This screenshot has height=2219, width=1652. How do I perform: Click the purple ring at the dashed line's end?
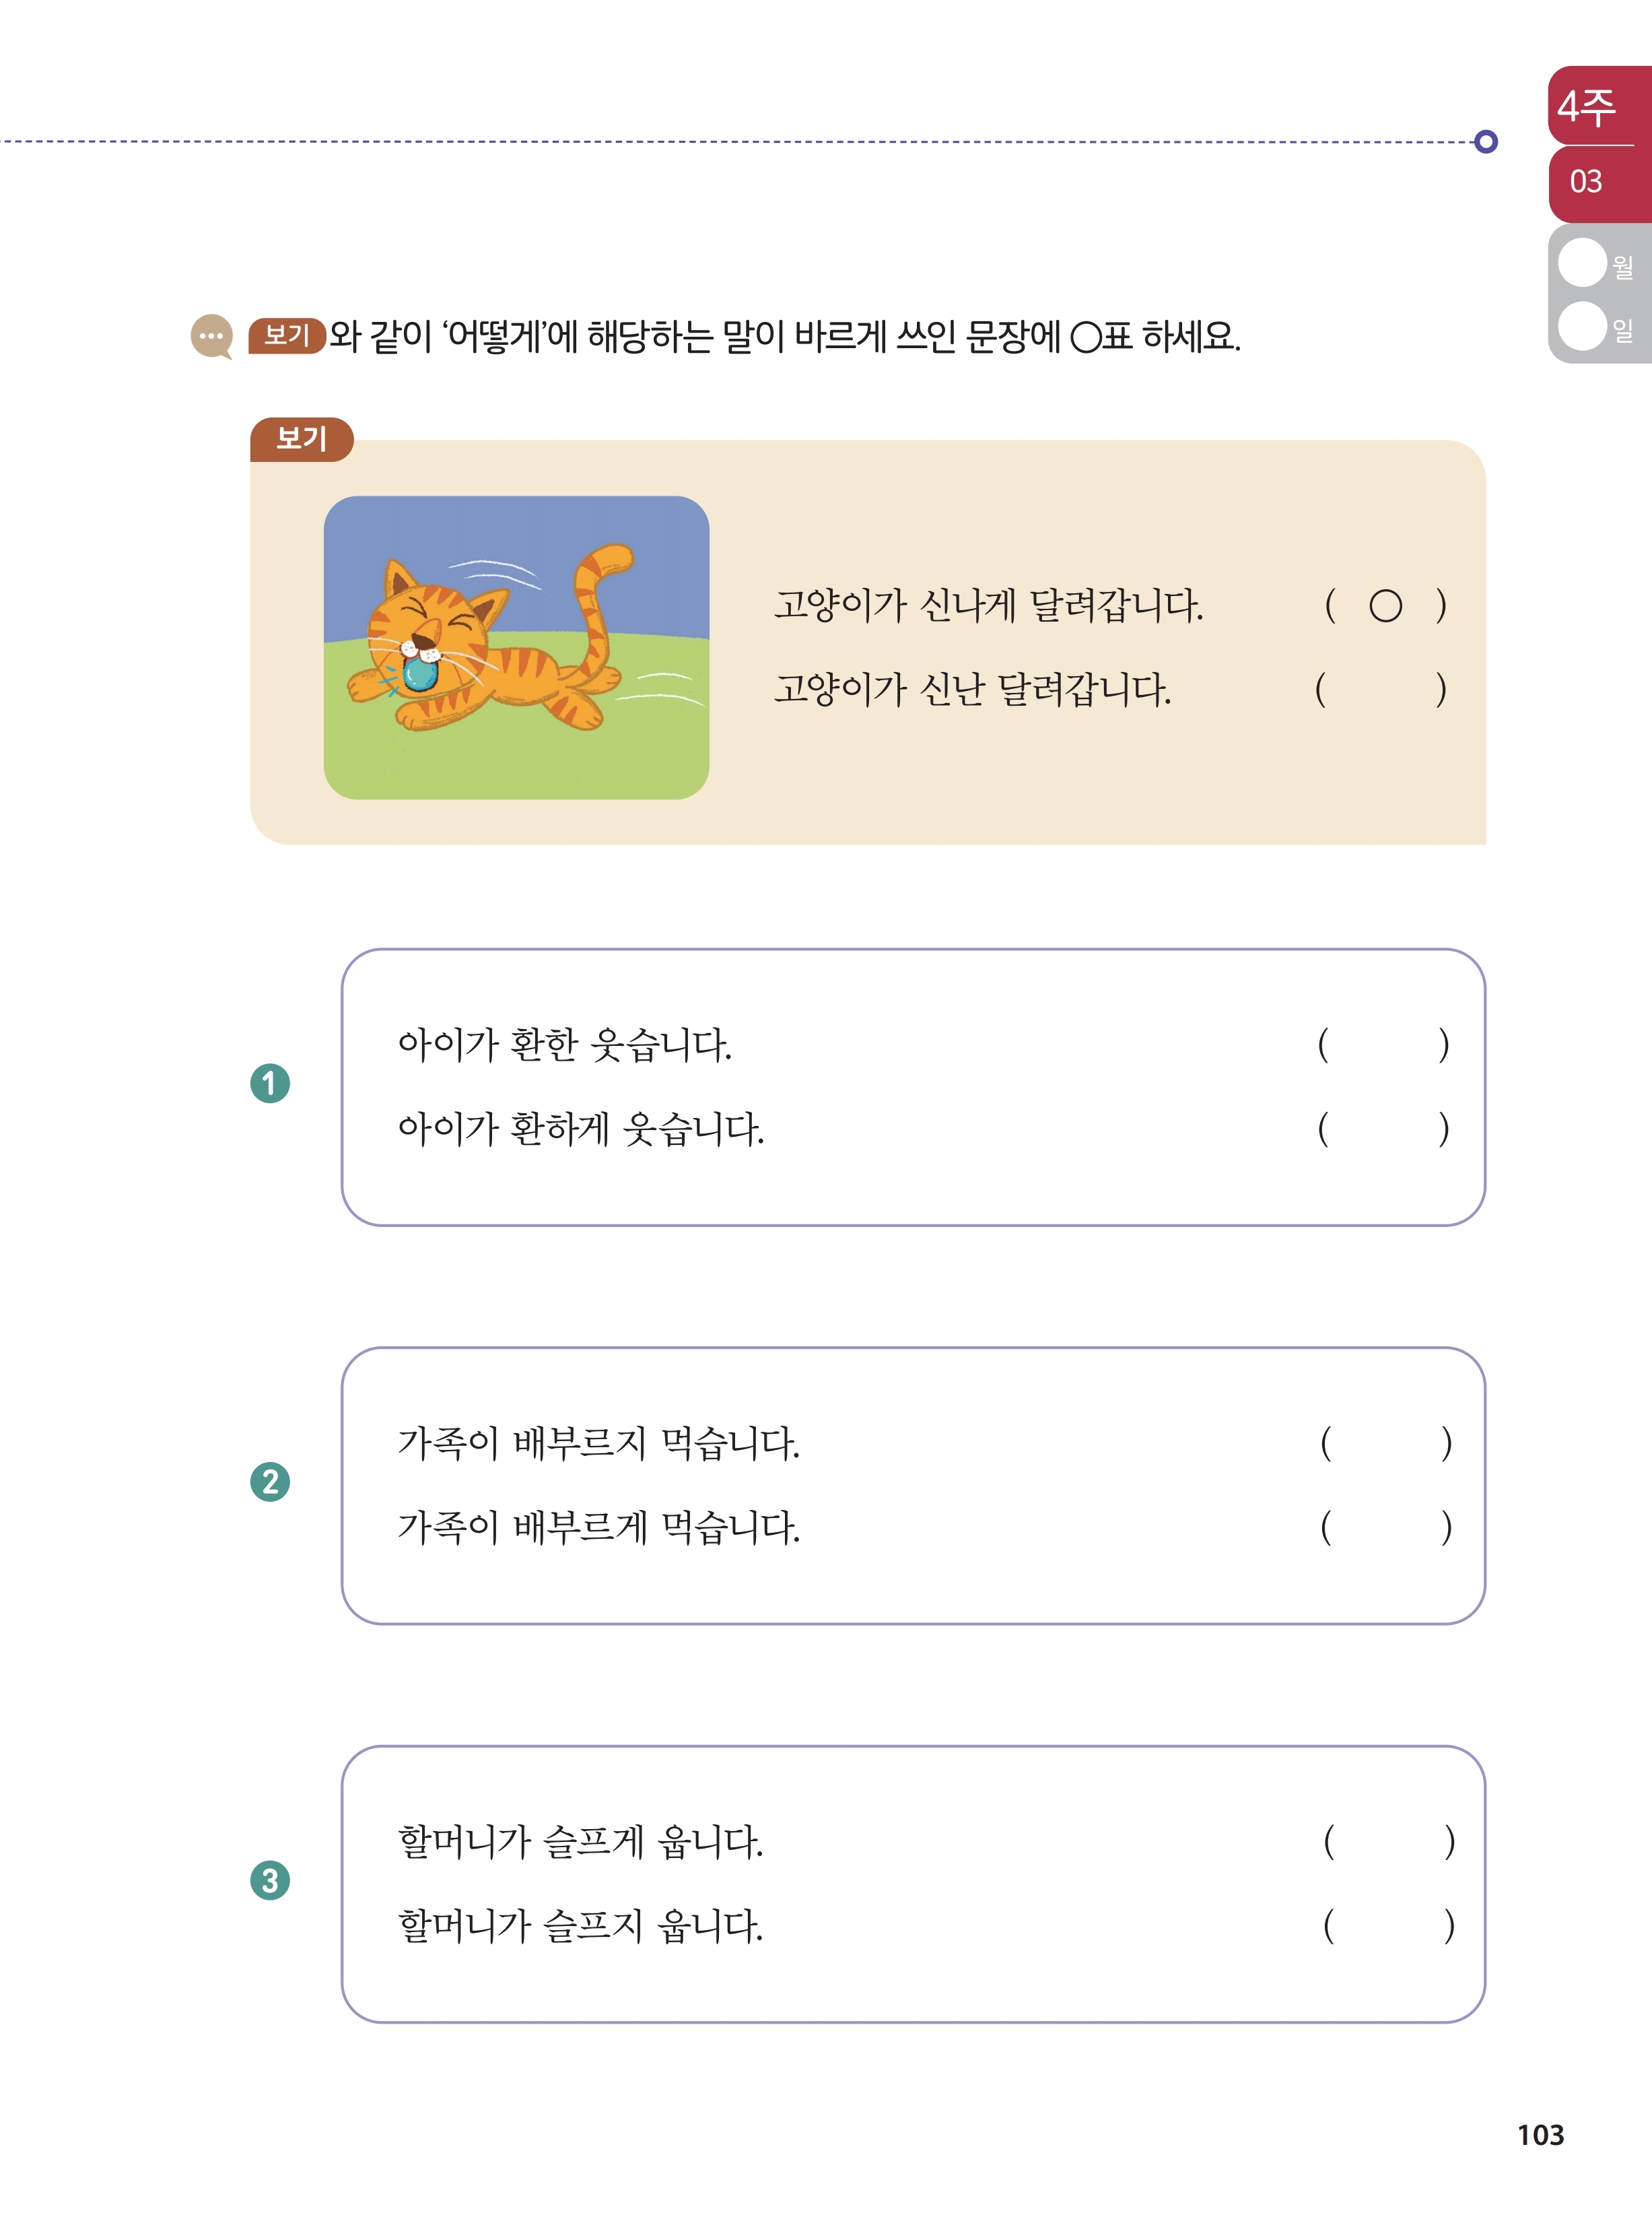[1486, 141]
